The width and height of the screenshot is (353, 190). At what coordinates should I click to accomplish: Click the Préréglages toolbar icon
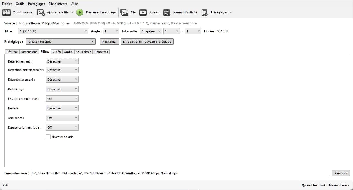(x=204, y=12)
